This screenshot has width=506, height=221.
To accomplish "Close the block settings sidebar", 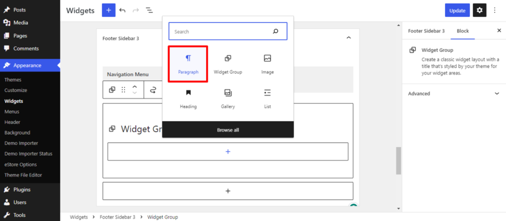I will 499,31.
